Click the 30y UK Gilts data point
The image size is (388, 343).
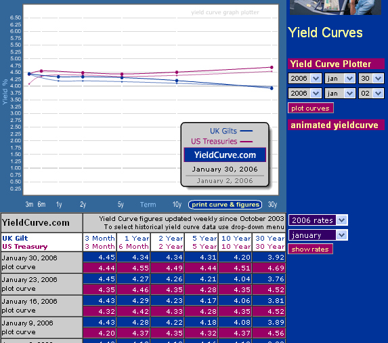(x=272, y=88)
